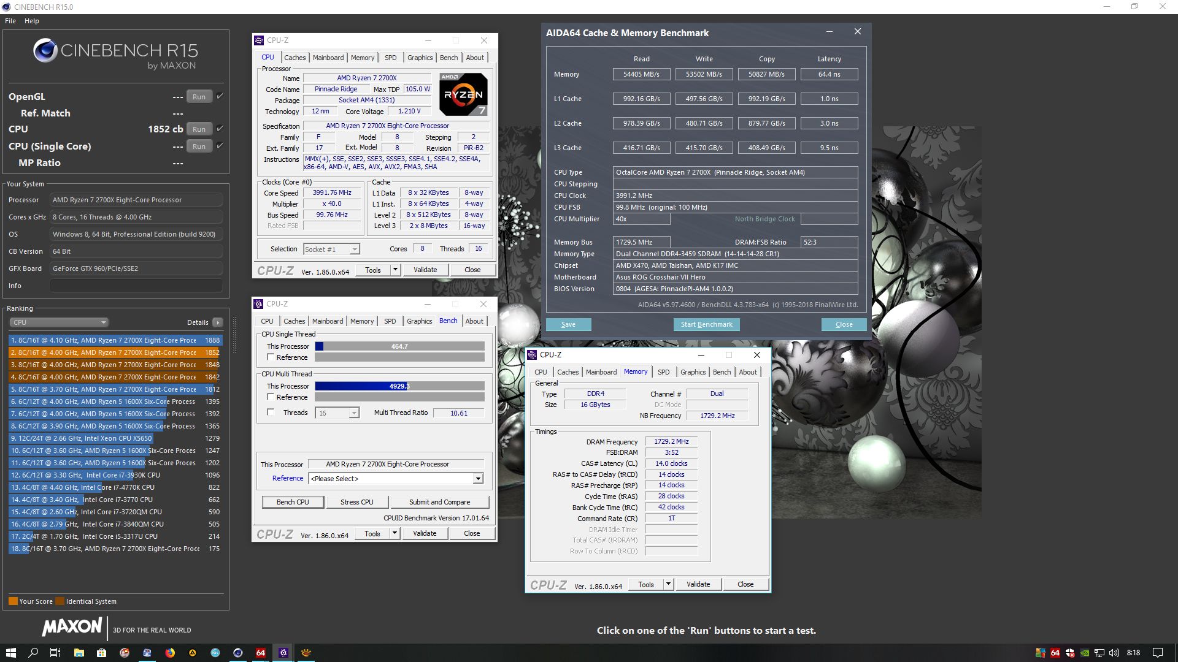Switch to Graphics tab in CPU-Z Memory window

click(693, 372)
